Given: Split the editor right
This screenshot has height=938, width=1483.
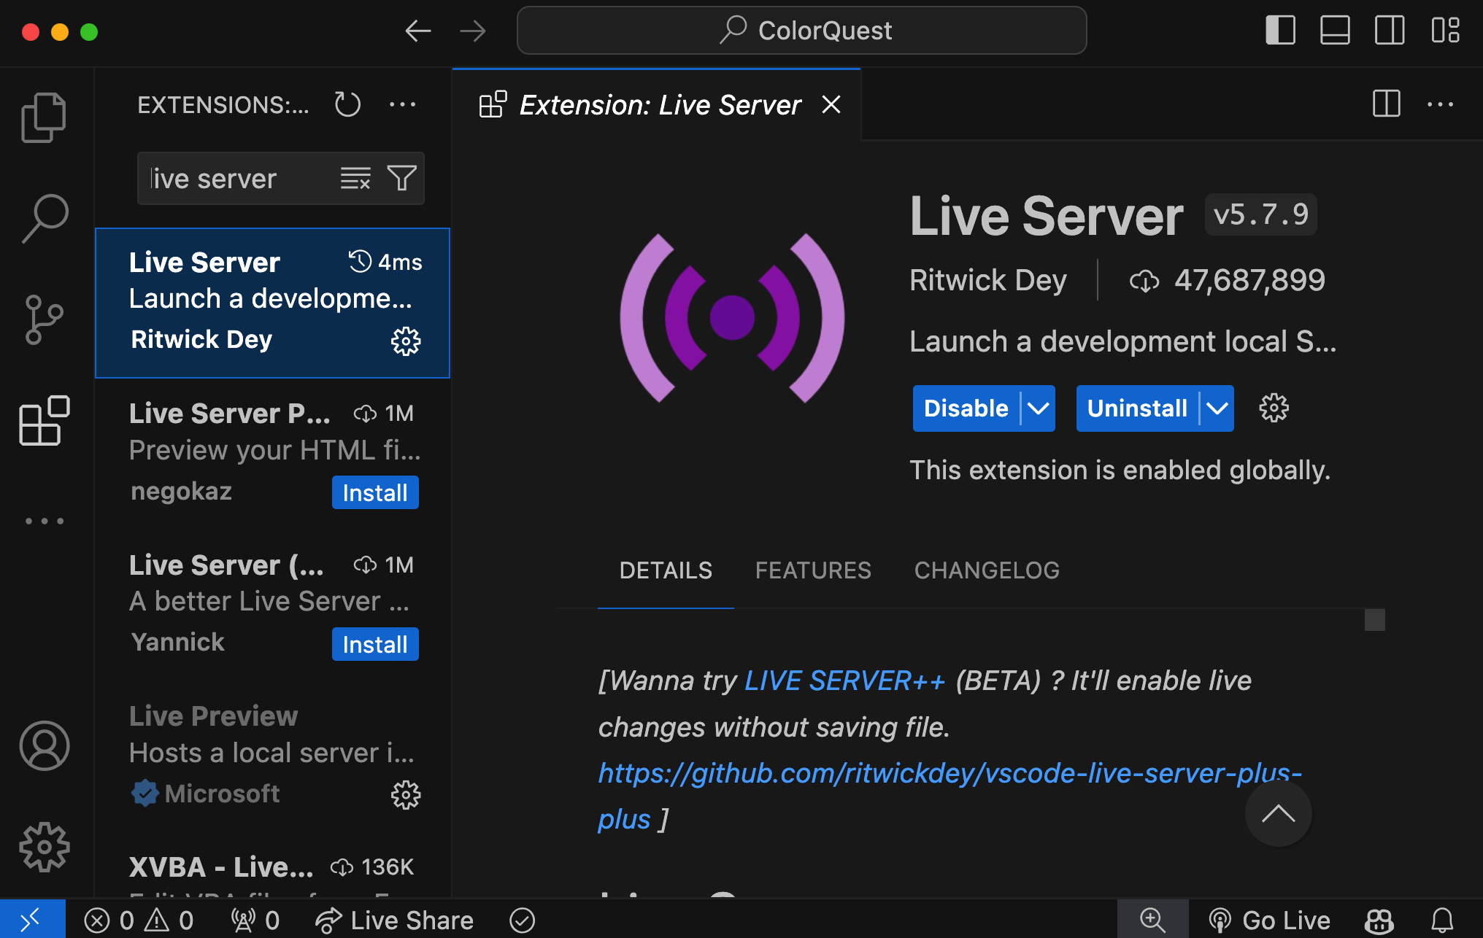Looking at the screenshot, I should (1386, 104).
